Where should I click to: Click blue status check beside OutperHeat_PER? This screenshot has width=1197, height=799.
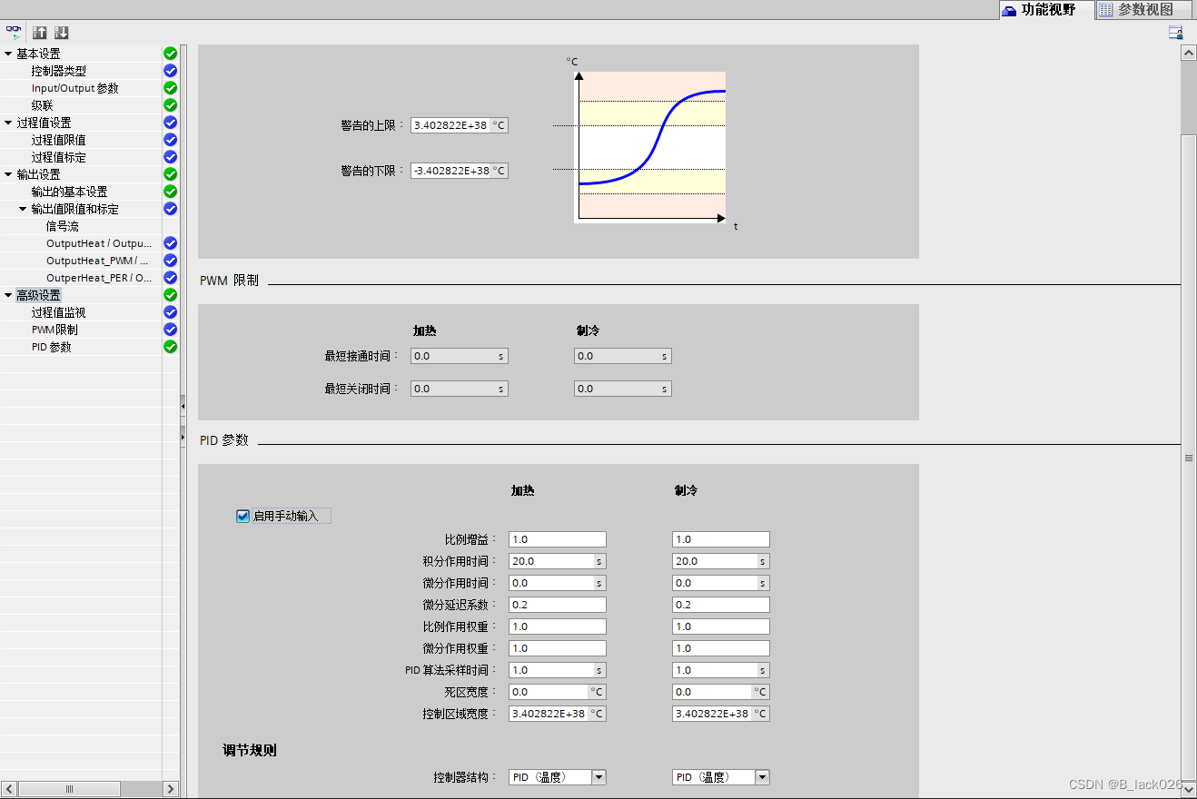coord(170,278)
